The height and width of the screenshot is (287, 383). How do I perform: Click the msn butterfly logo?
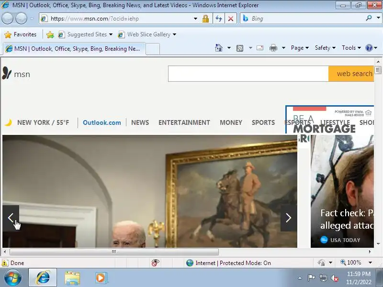tap(16, 74)
